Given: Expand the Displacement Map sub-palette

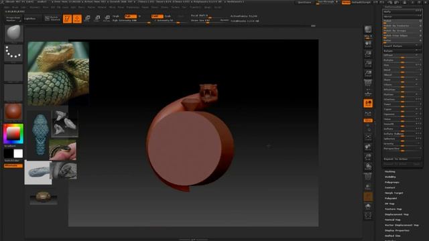Looking at the screenshot, I should click(x=397, y=214).
